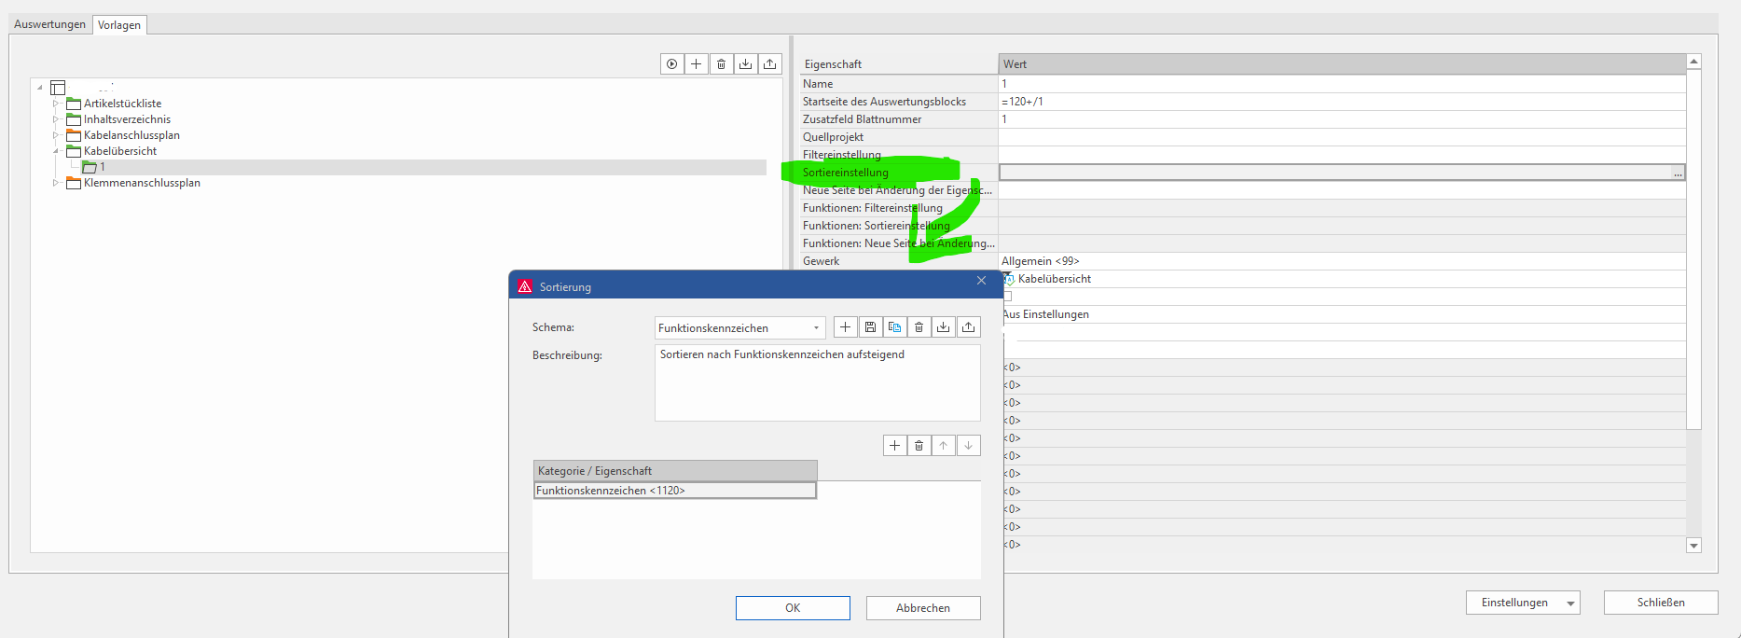
Task: Click the generate reports play icon above tree
Action: point(672,63)
